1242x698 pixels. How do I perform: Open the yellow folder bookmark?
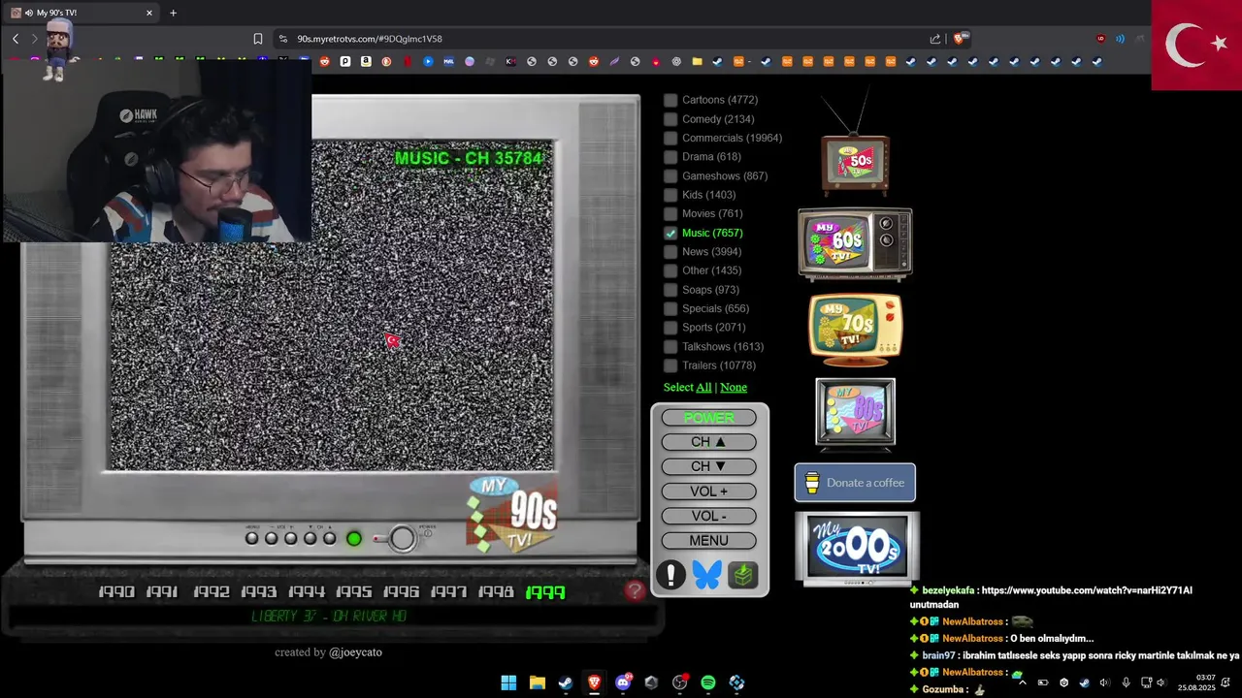coord(697,61)
